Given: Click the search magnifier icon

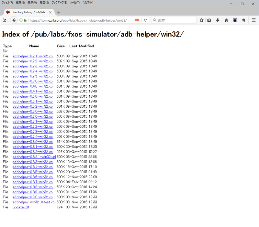Looking at the screenshot, I should [155, 20].
